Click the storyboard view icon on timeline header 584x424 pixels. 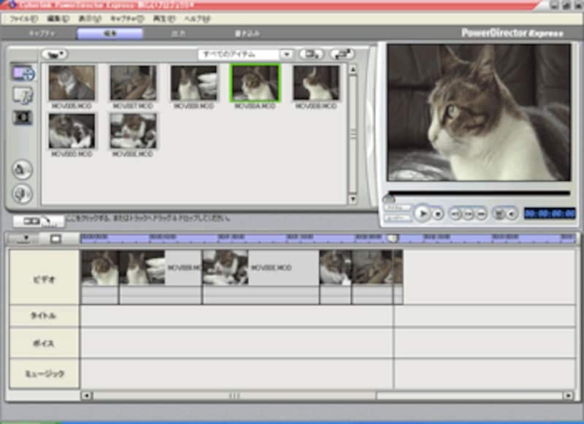tap(55, 238)
